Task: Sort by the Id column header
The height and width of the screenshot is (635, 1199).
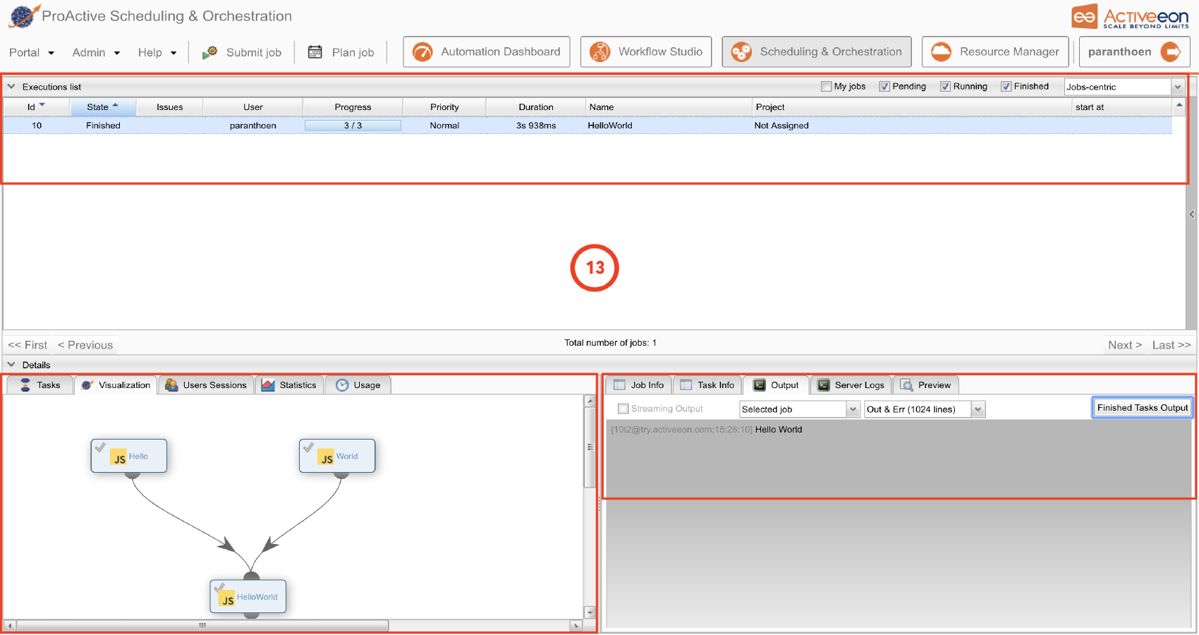Action: [37, 107]
